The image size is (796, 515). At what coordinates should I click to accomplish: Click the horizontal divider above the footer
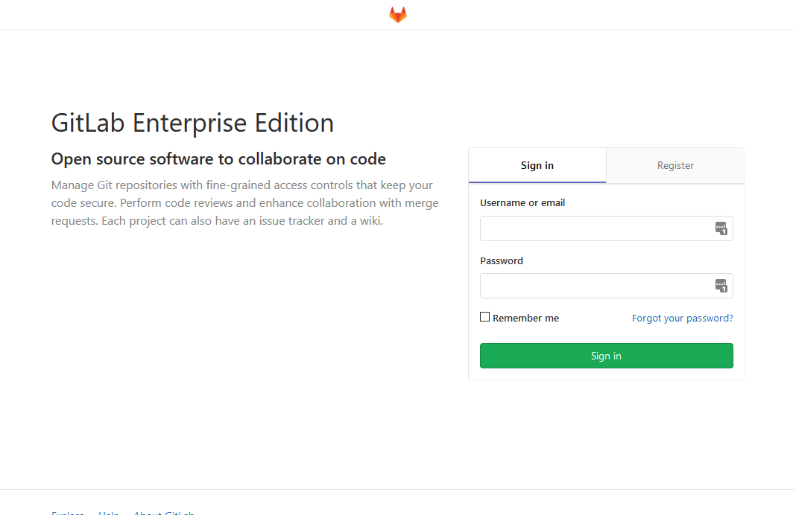click(x=398, y=489)
